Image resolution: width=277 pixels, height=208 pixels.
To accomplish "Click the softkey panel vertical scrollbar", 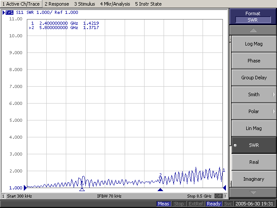I will 230,111.
